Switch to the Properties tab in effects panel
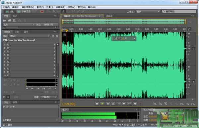 (x=26, y=32)
